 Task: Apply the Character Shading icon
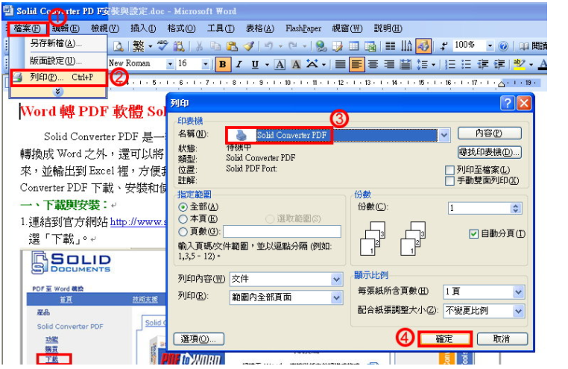(296, 64)
